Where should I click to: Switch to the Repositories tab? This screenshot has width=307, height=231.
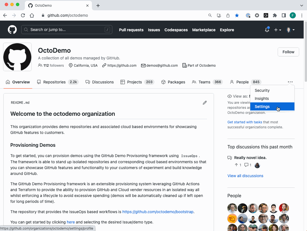click(54, 82)
